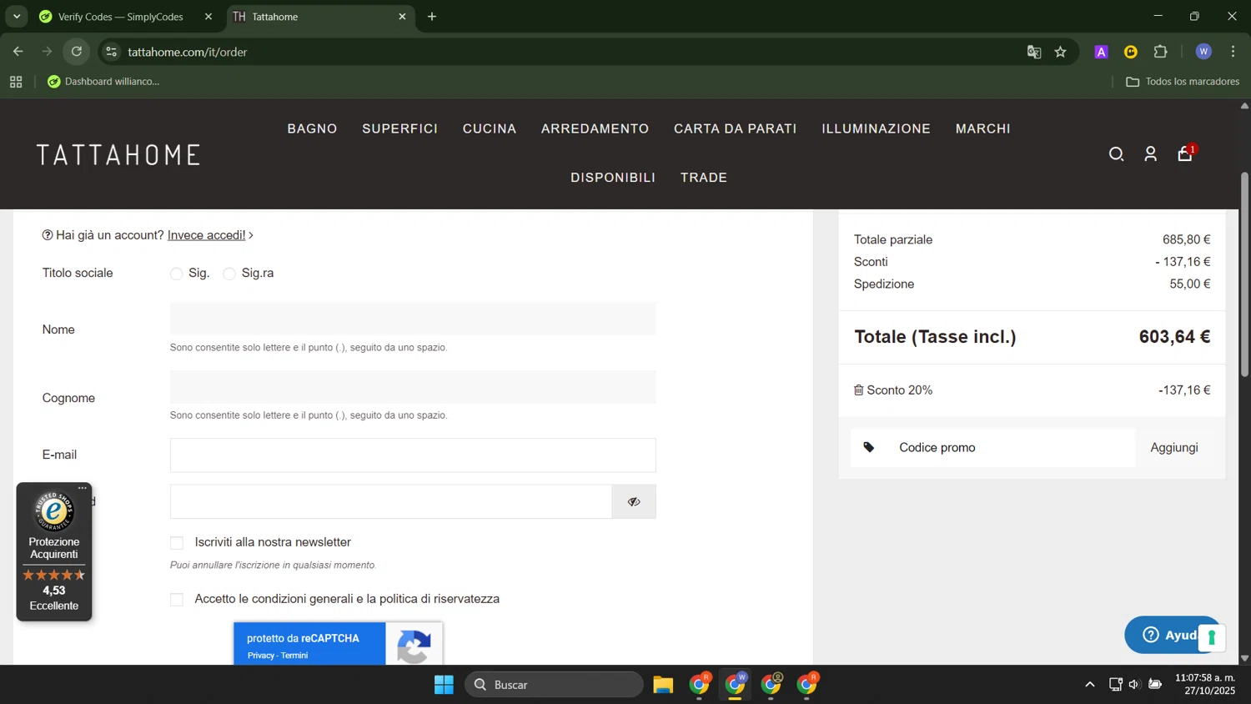This screenshot has height=704, width=1251.
Task: Open the clock and date in taskbar
Action: (1205, 685)
